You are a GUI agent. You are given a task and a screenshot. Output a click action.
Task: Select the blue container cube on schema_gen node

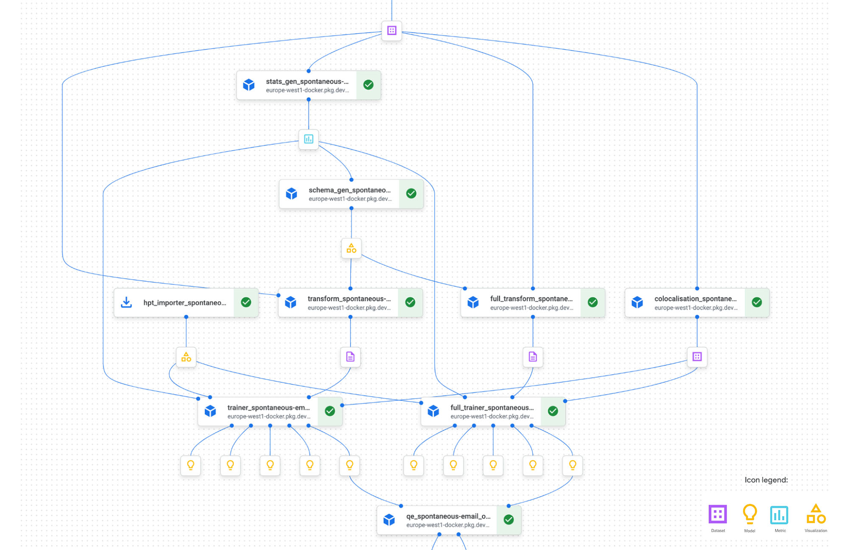coord(292,193)
